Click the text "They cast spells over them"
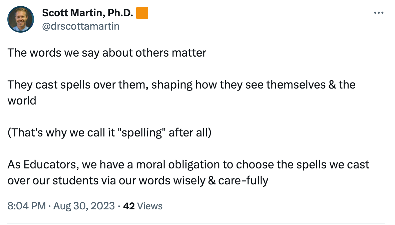Viewport: 395px width, 225px height. (x=78, y=85)
